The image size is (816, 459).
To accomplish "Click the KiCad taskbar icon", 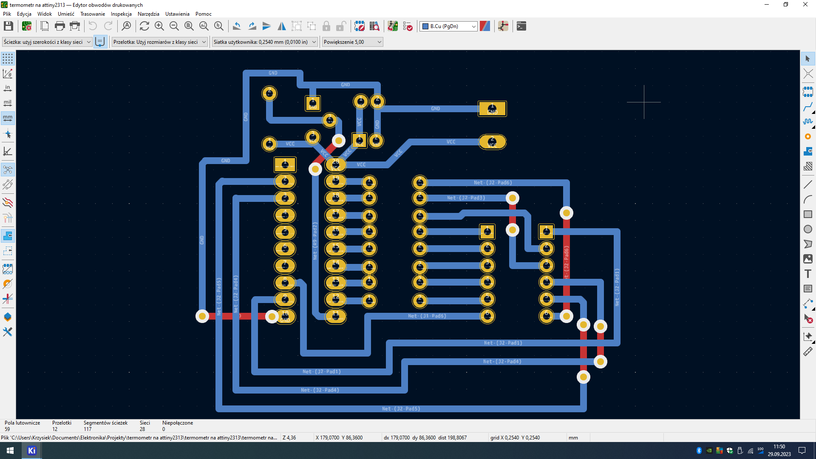I will [x=32, y=450].
